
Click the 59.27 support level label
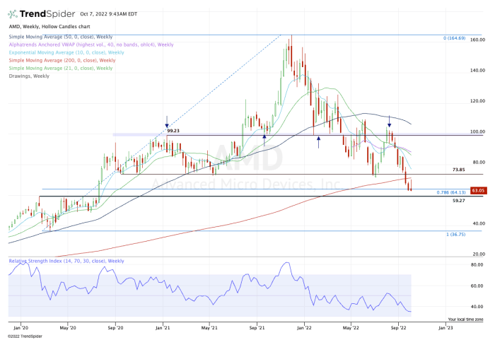pos(460,201)
